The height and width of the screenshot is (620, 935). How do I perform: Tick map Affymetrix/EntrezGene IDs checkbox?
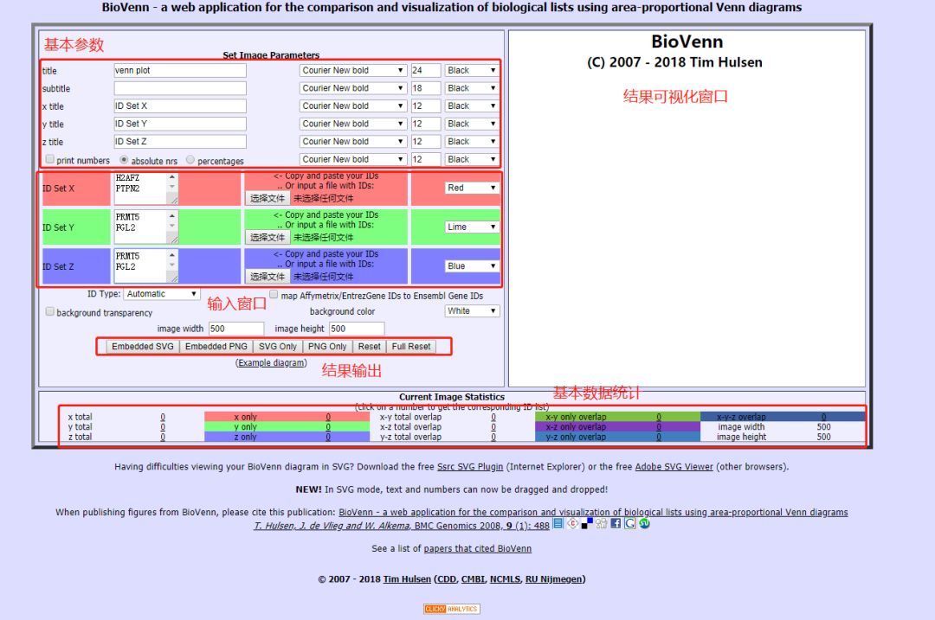tap(274, 294)
